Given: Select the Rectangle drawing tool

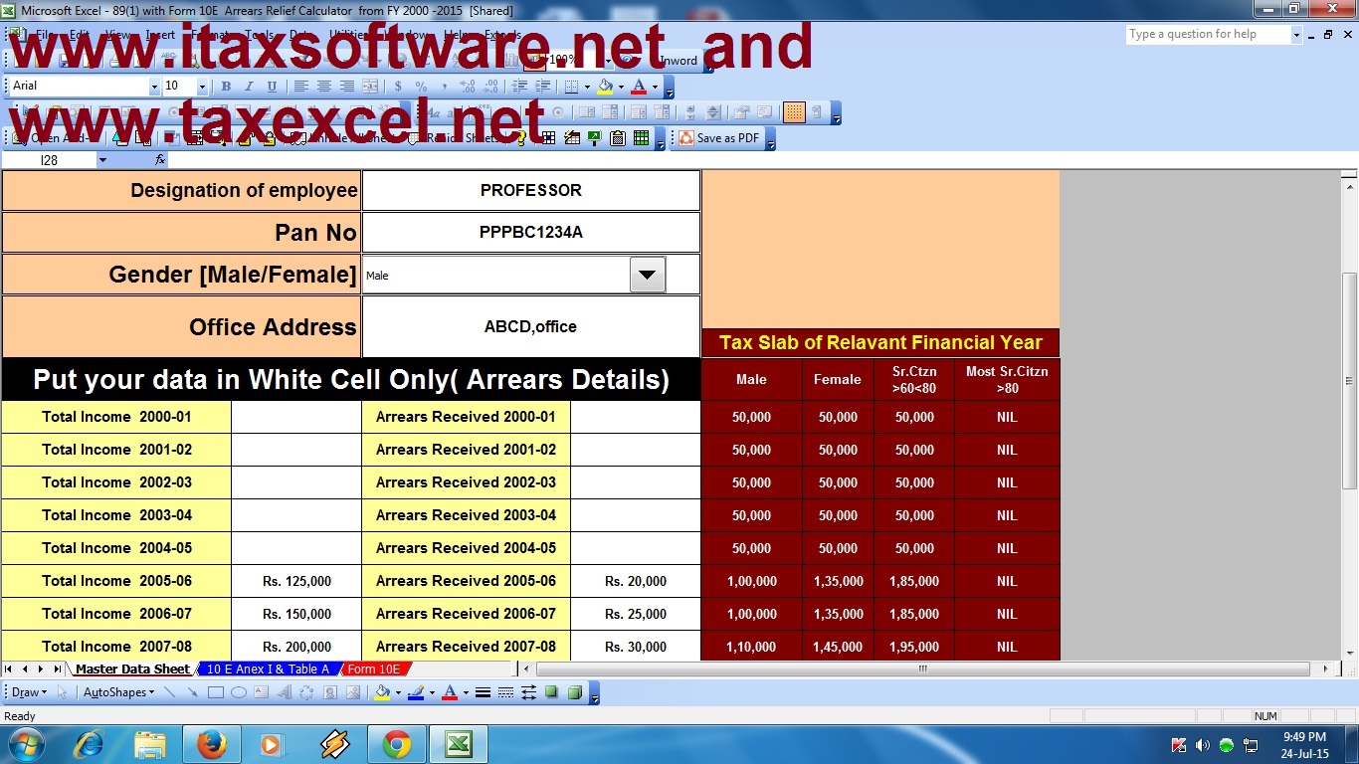Looking at the screenshot, I should tap(215, 692).
